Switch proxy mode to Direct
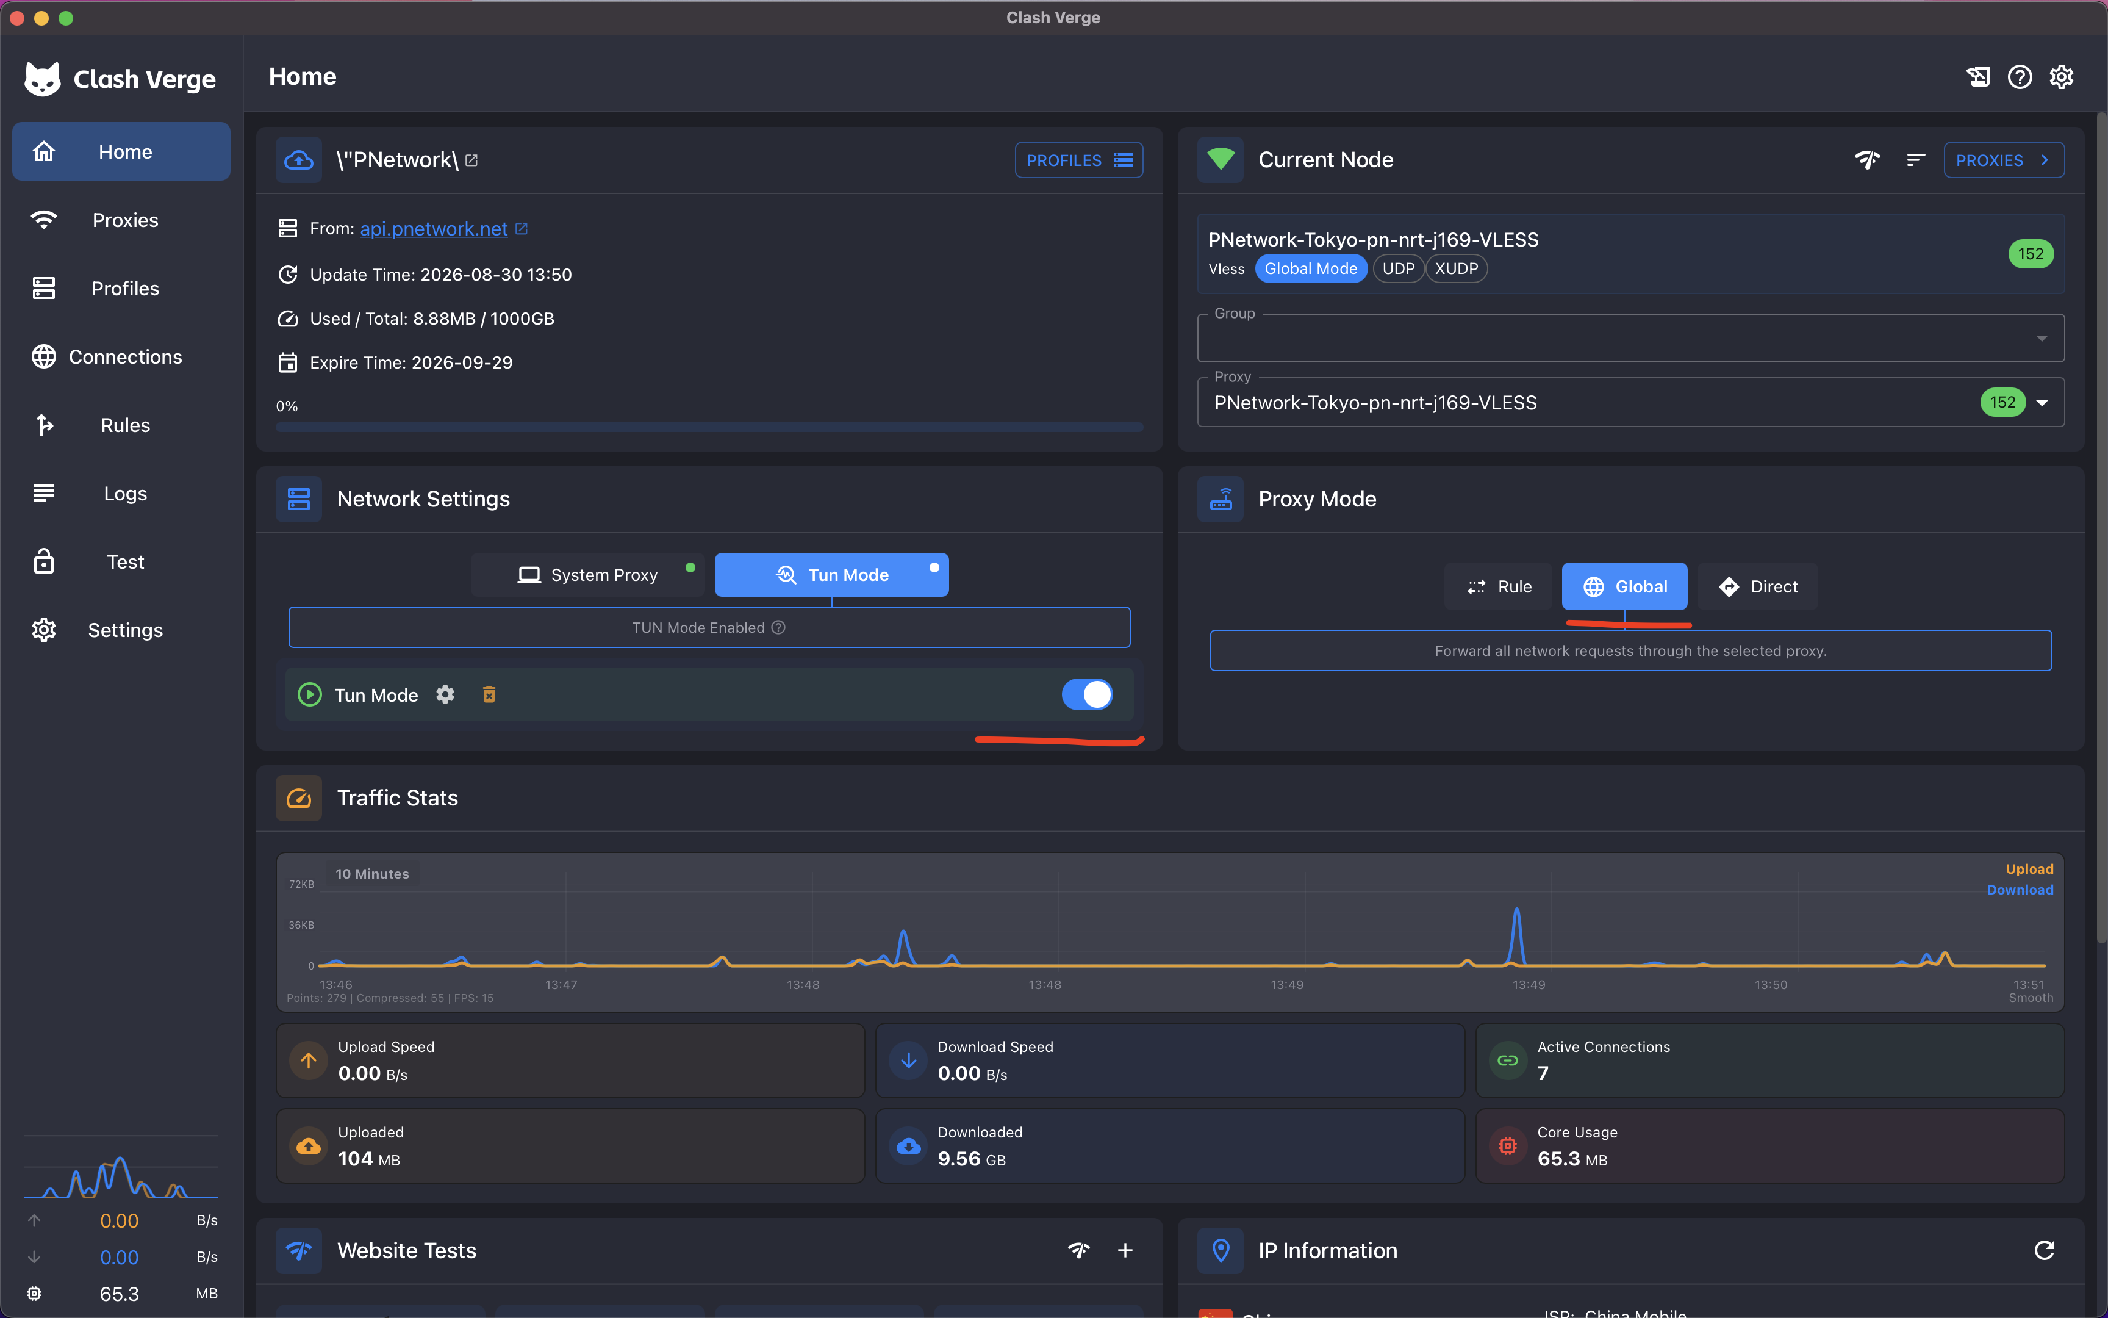Image resolution: width=2108 pixels, height=1318 pixels. pyautogui.click(x=1758, y=586)
